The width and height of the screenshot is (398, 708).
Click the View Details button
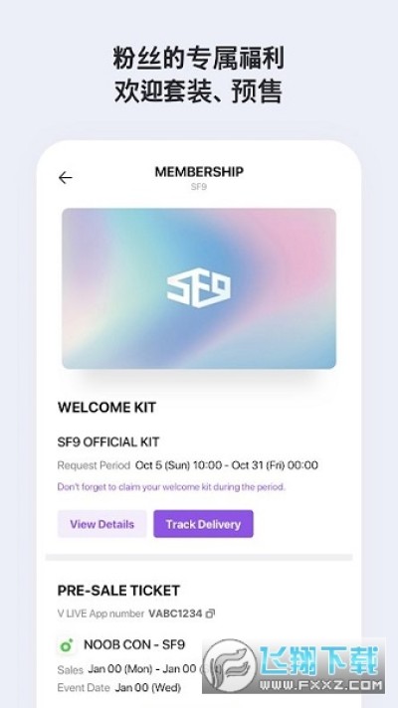(102, 524)
